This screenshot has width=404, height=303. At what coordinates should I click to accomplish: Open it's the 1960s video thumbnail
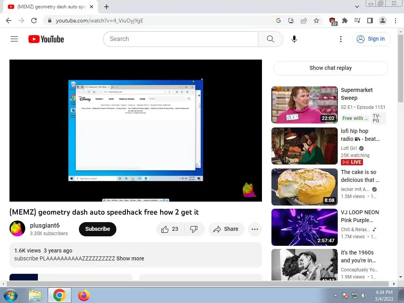pyautogui.click(x=304, y=265)
